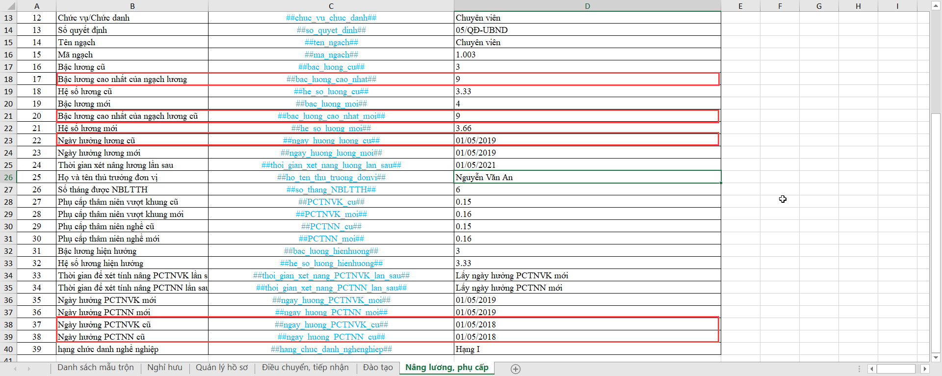Open the 'Đào tạo' sheet tab
This screenshot has width=942, height=376.
point(378,368)
